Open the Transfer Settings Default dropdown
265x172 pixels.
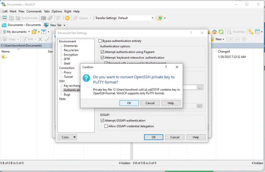pyautogui.click(x=152, y=18)
